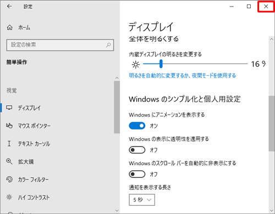Open 明るさを自動的に変更するか、夜間モードを使用する link
Viewport: 275px width, 214px height.
point(183,75)
